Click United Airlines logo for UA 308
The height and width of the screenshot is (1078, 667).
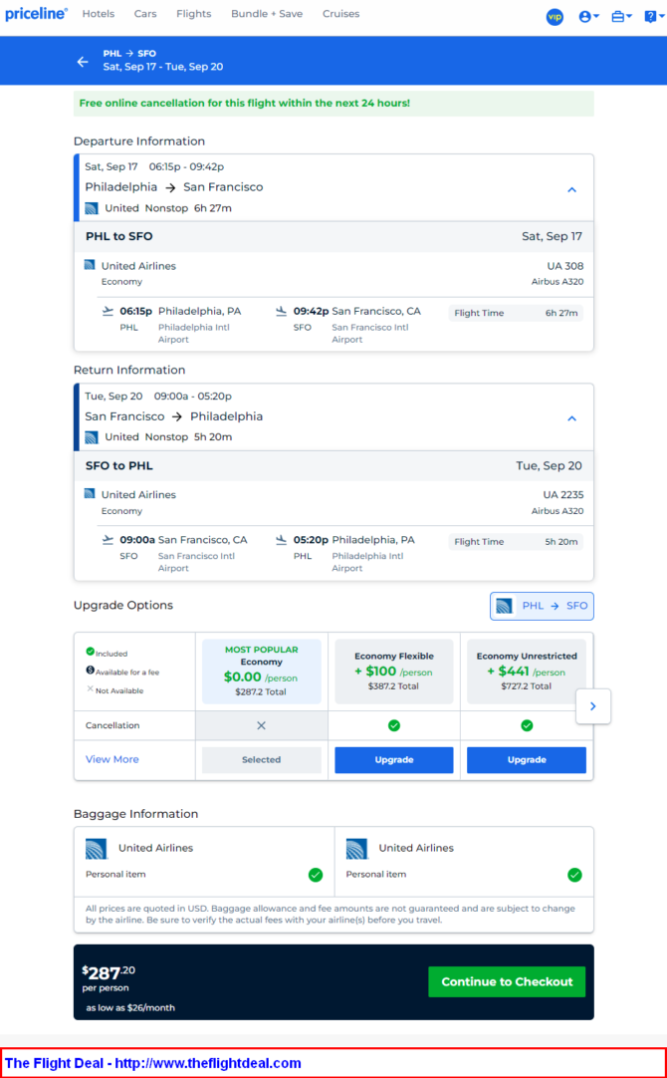coord(90,265)
